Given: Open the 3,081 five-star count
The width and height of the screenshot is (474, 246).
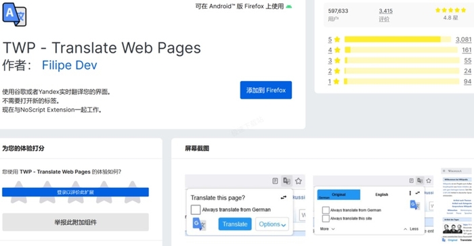Looking at the screenshot, I should coord(464,40).
